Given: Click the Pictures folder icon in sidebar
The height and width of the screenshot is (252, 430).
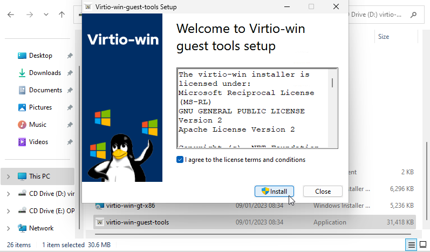Looking at the screenshot, I should 22,107.
